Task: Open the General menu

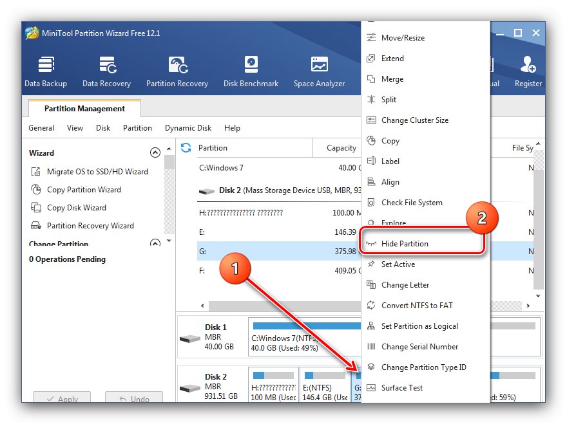Action: pyautogui.click(x=41, y=128)
